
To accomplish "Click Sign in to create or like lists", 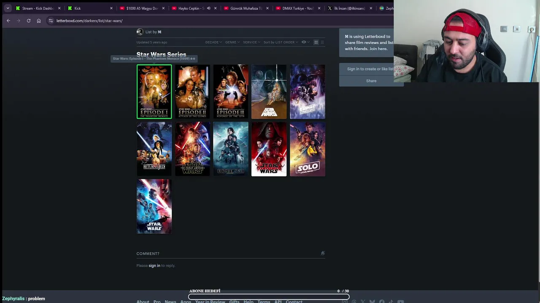I will 370,69.
